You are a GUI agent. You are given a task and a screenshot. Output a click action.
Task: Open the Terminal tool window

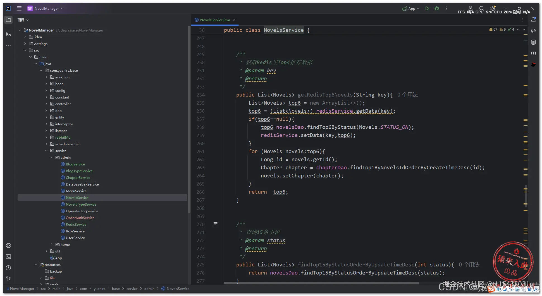(x=8, y=257)
